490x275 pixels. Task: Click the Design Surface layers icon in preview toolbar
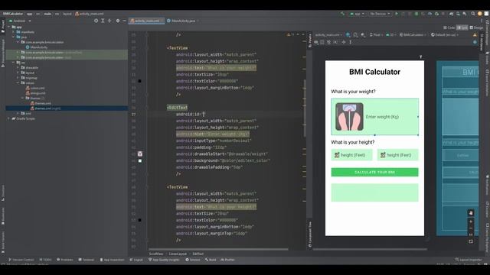[x=348, y=35]
